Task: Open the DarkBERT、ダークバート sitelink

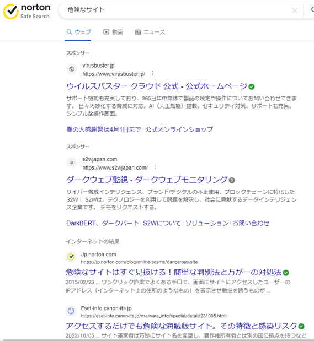Action: [x=103, y=223]
